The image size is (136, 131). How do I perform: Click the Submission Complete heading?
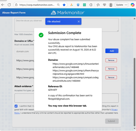tap(65, 33)
